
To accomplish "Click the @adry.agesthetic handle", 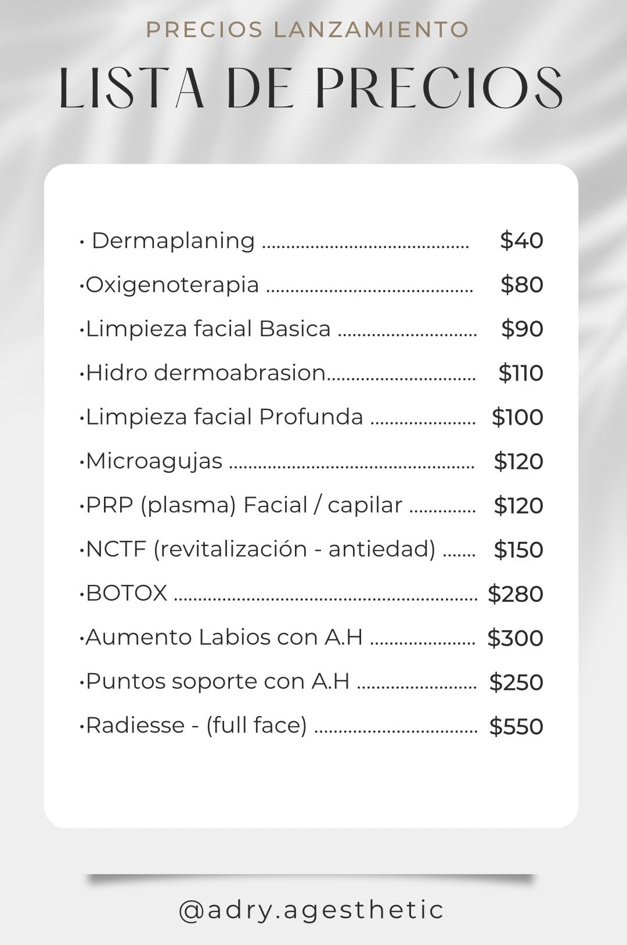I will coord(311,910).
